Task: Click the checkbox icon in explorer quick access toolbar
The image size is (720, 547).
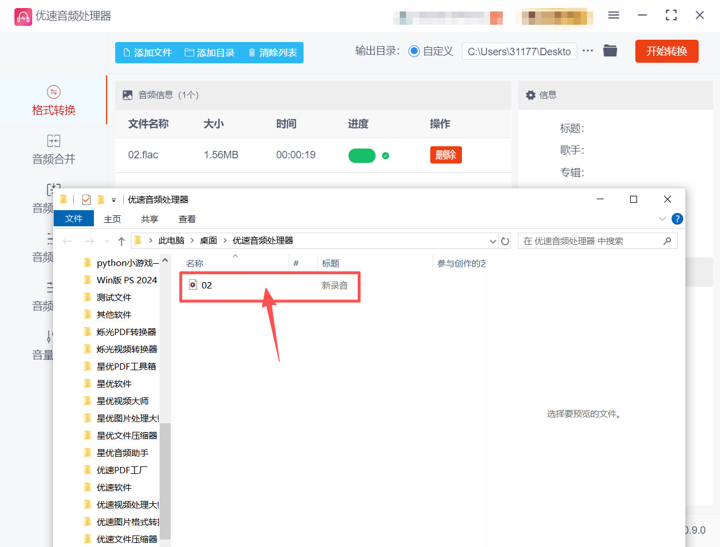Action: [86, 199]
